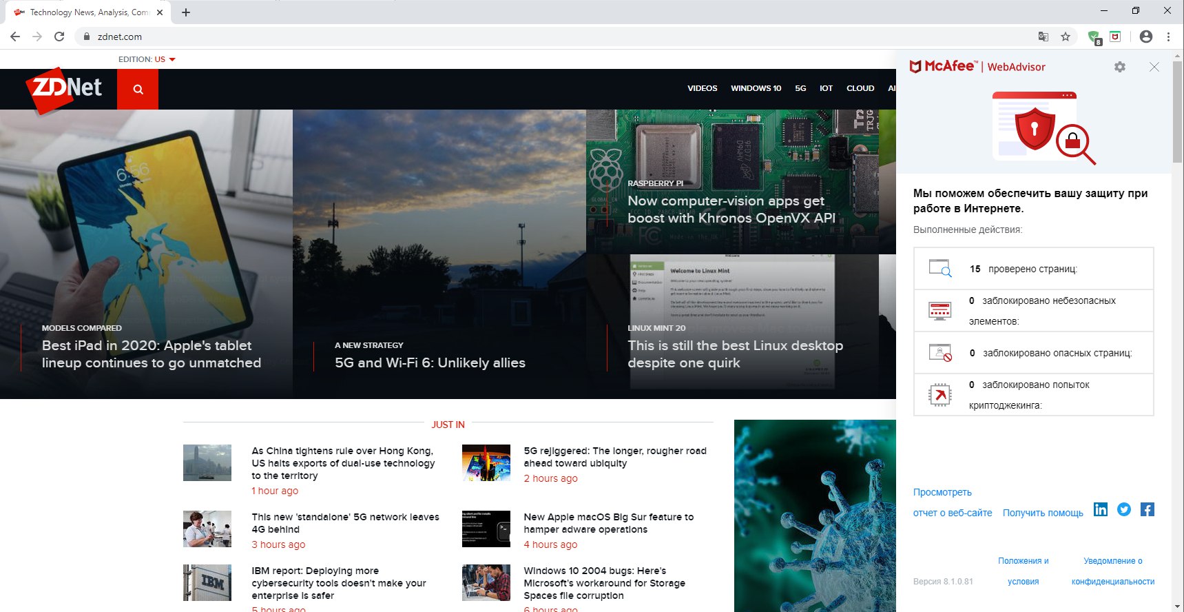
Task: Click the browser forward arrow
Action: (37, 37)
